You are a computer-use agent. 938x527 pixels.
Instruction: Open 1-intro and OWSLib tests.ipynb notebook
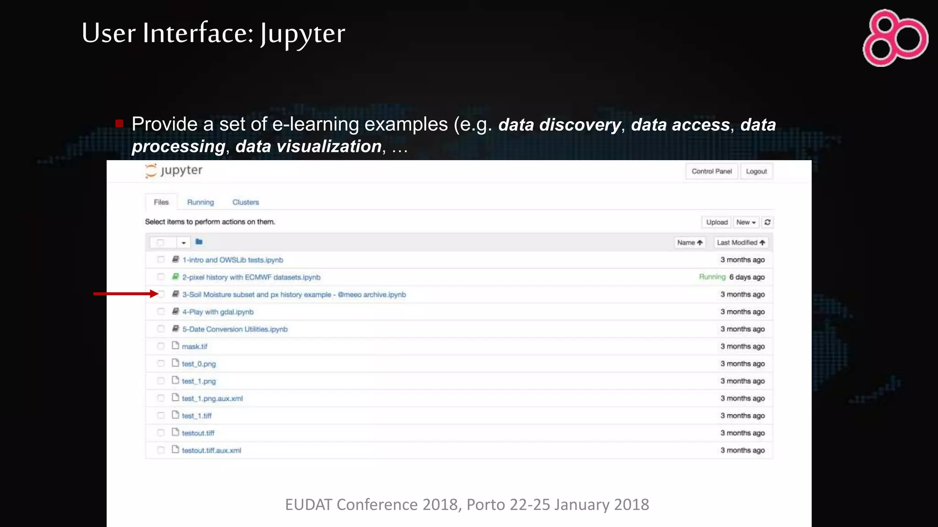pyautogui.click(x=233, y=260)
